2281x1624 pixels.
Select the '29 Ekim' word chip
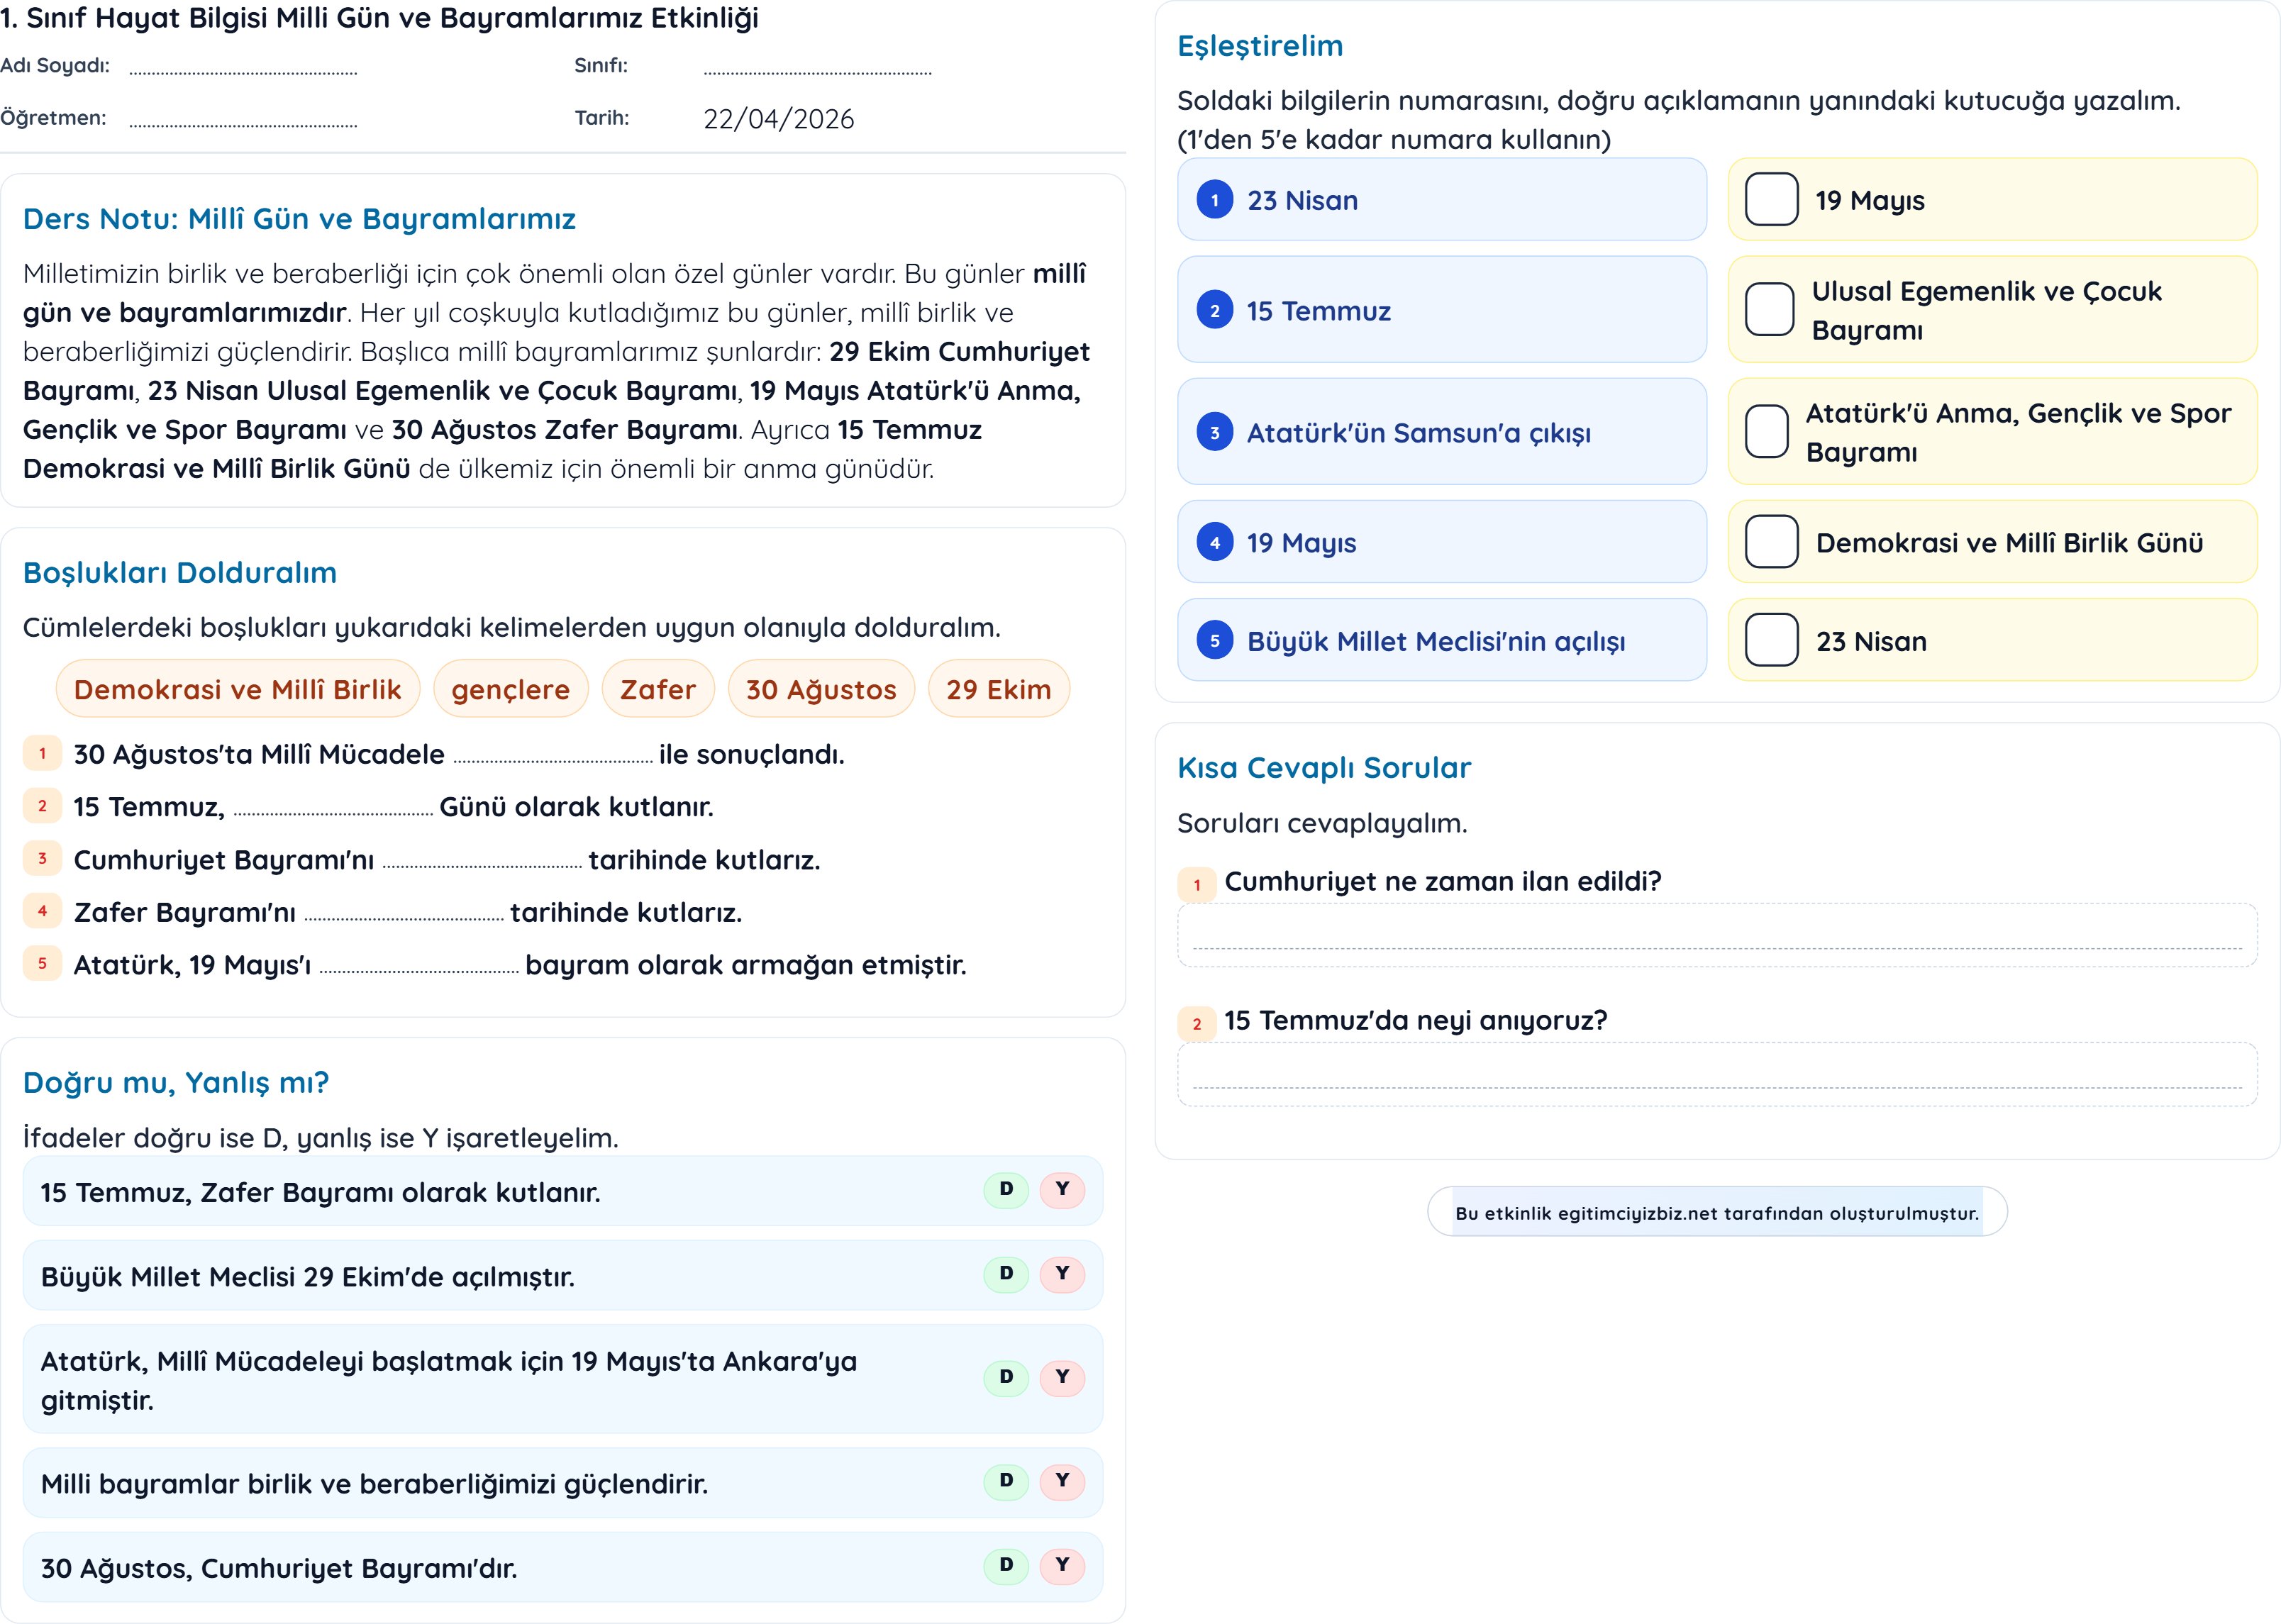(x=999, y=688)
